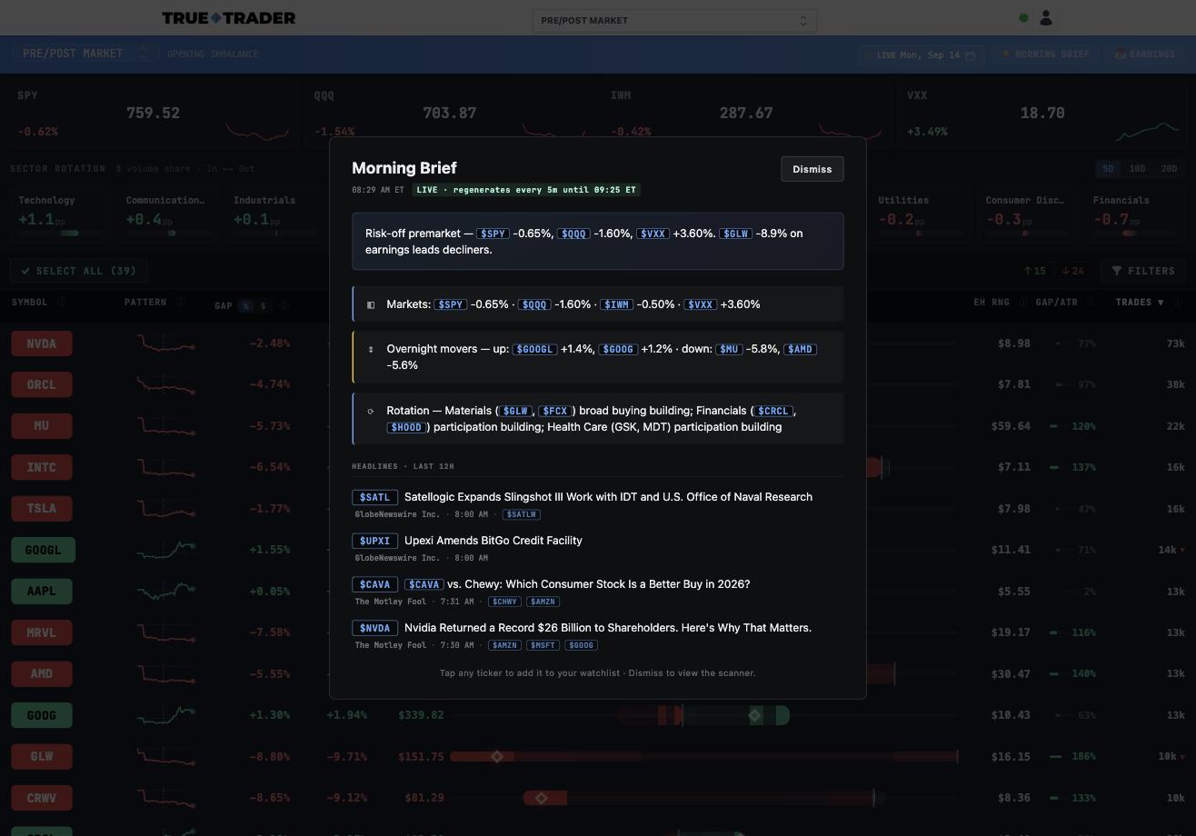Image resolution: width=1196 pixels, height=836 pixels.
Task: Expand the GOOGL row arrow after 14k
Action: tap(1181, 550)
